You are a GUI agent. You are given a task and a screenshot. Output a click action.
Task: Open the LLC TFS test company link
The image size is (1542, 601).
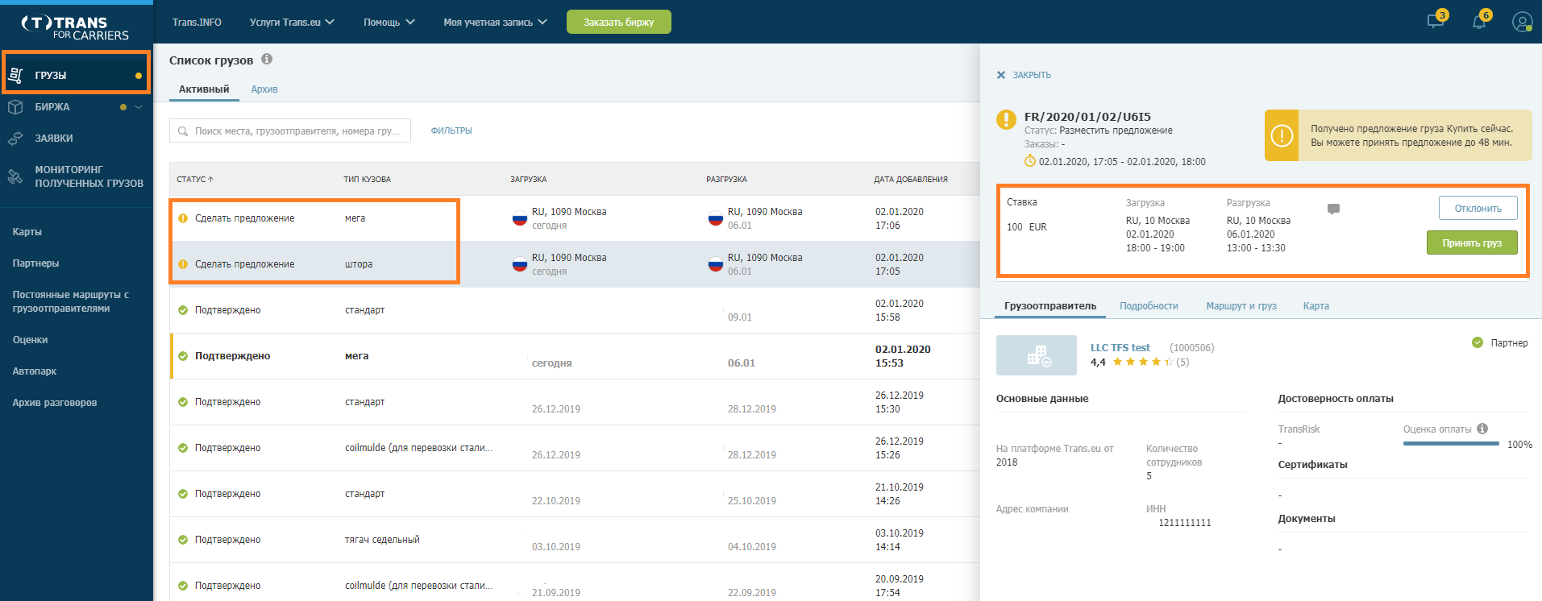click(1120, 347)
